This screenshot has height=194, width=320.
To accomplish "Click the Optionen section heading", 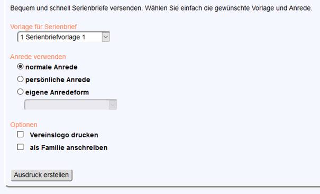I will (x=24, y=125).
